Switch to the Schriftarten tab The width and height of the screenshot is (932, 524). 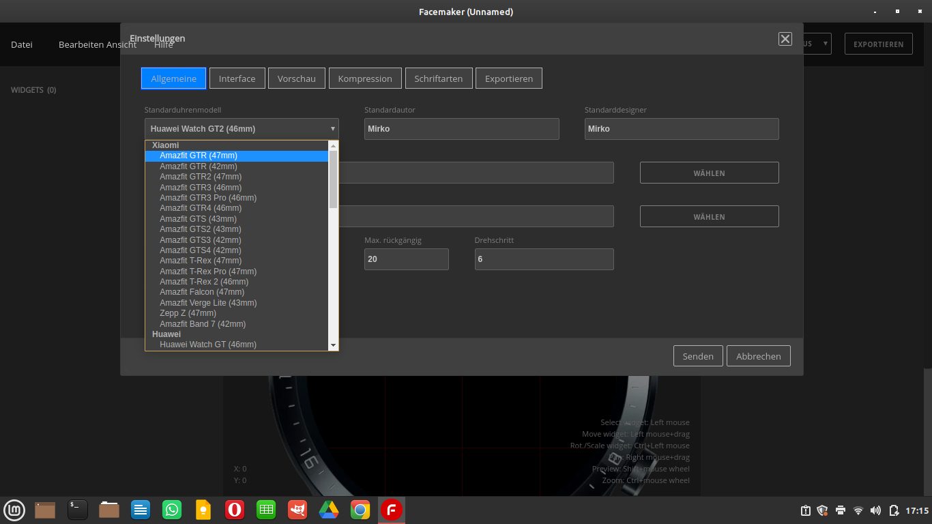click(438, 78)
